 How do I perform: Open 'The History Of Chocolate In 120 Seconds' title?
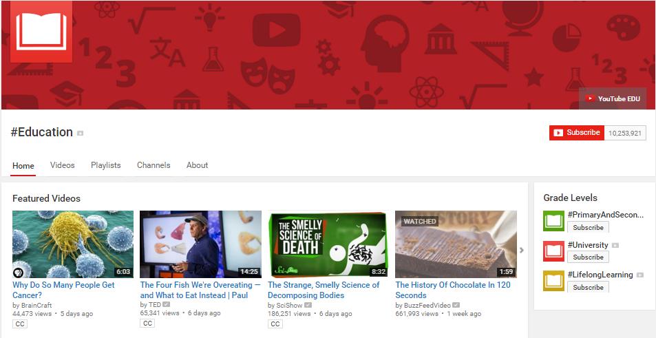coord(453,290)
